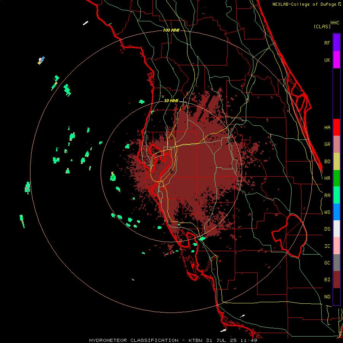Select the gray GC color swatch

coord(337,263)
